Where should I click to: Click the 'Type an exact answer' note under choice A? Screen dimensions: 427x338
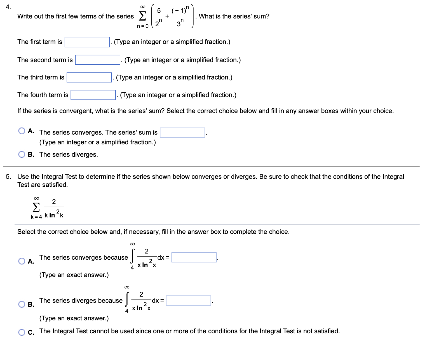click(x=74, y=275)
